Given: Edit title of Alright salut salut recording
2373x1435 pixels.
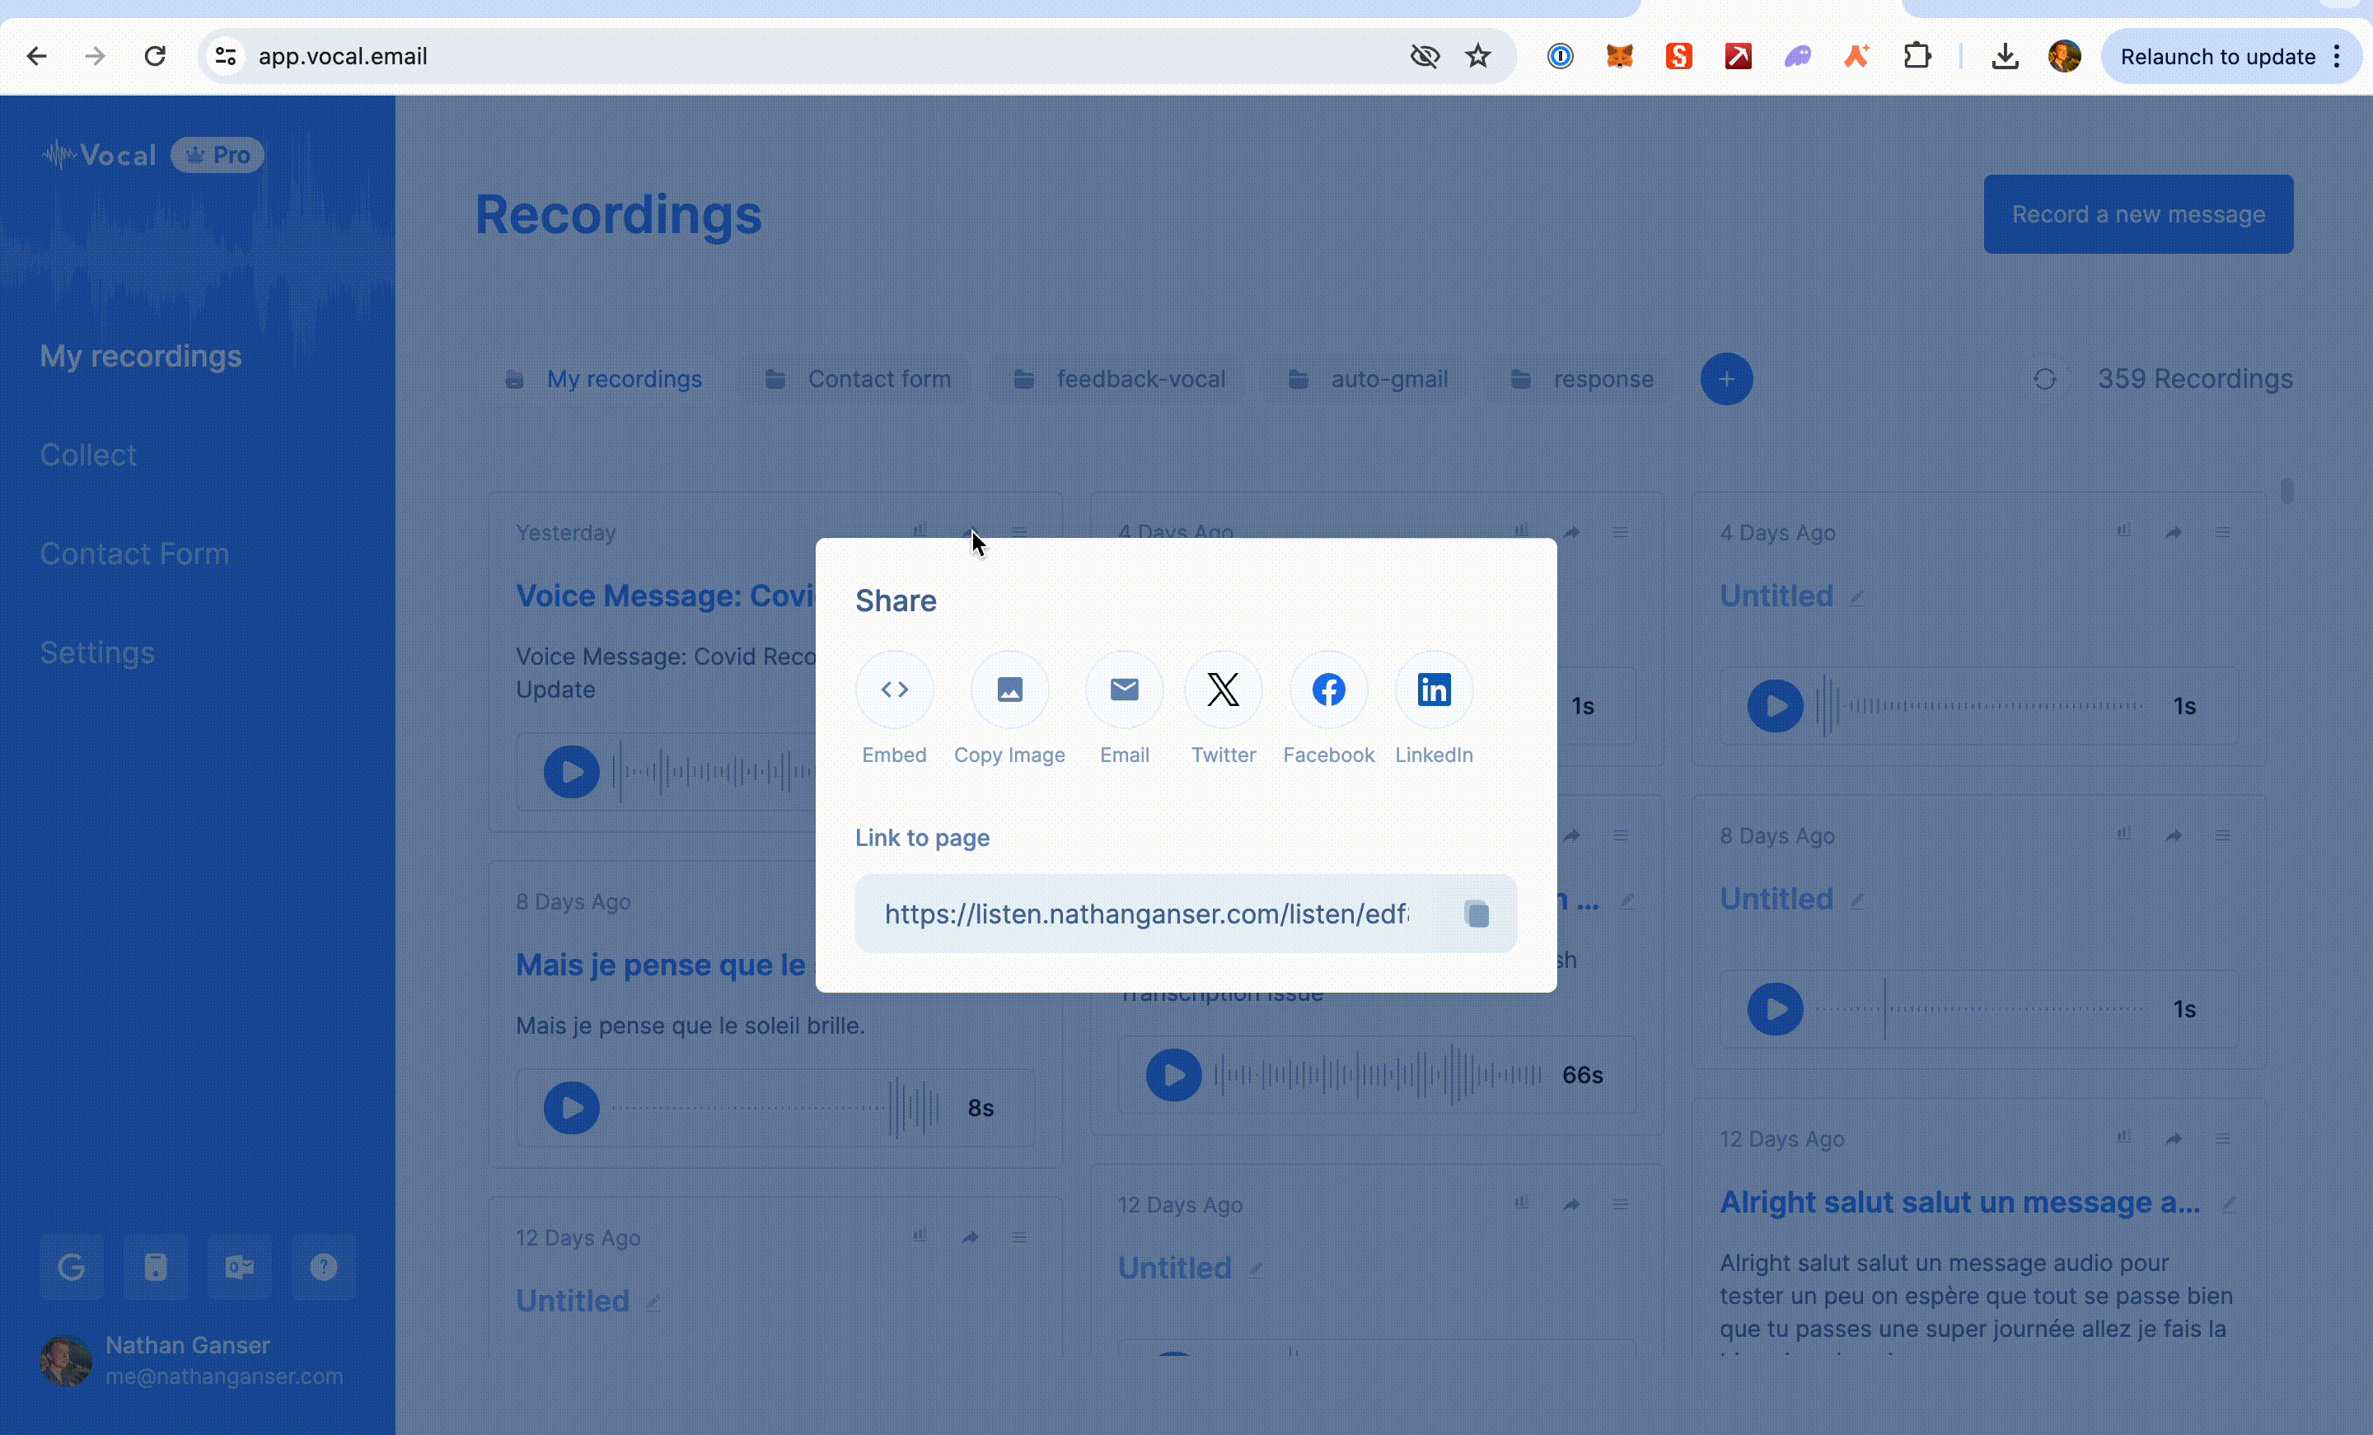Looking at the screenshot, I should 2229,1205.
